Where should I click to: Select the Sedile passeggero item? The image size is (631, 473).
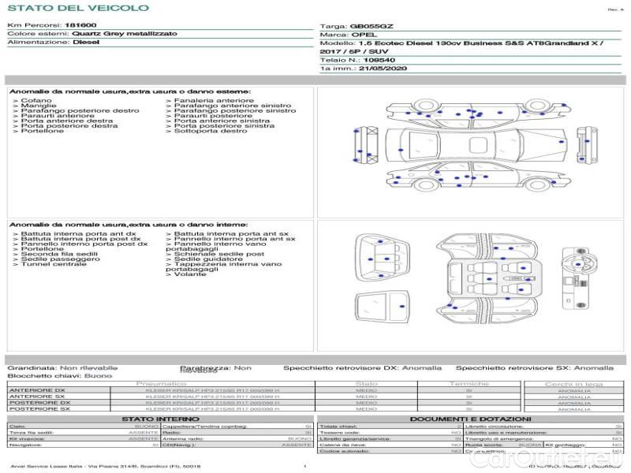click(x=56, y=259)
